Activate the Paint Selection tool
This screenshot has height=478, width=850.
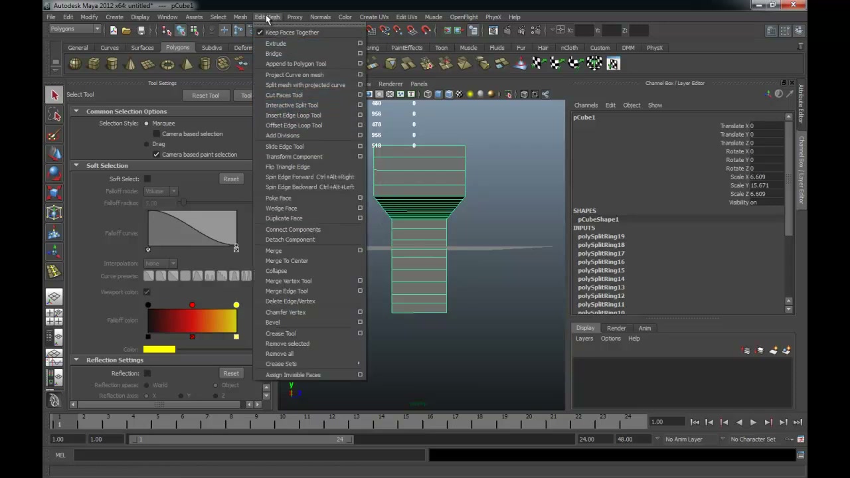[x=54, y=135]
